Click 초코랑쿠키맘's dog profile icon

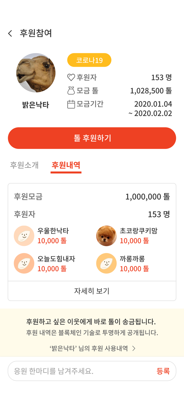coord(106,235)
